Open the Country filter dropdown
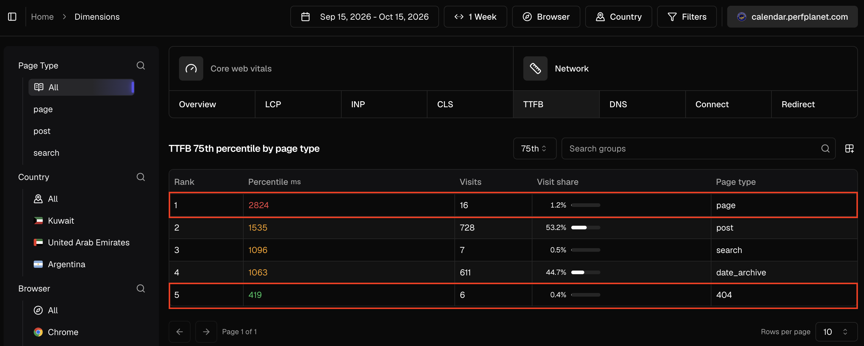 pyautogui.click(x=619, y=17)
